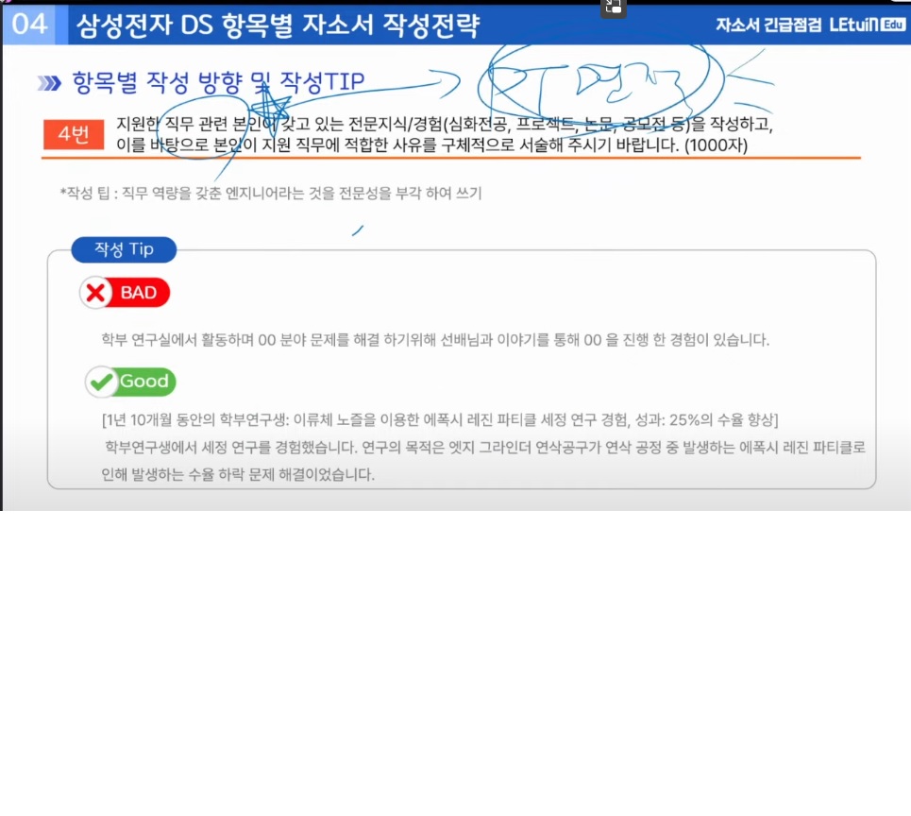Click the triple chevron arrow icon
911x816 pixels.
[49, 83]
